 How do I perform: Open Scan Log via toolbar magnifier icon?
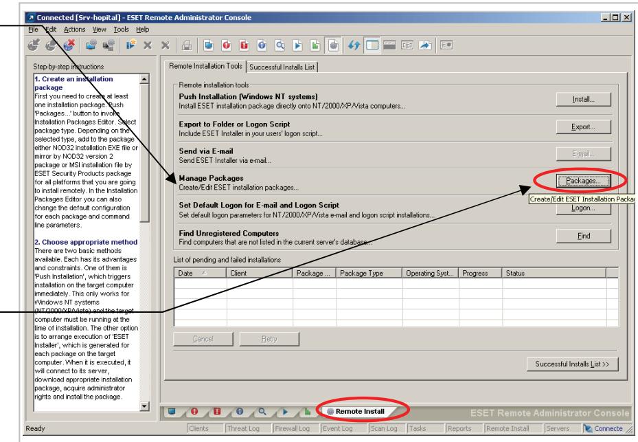280,45
